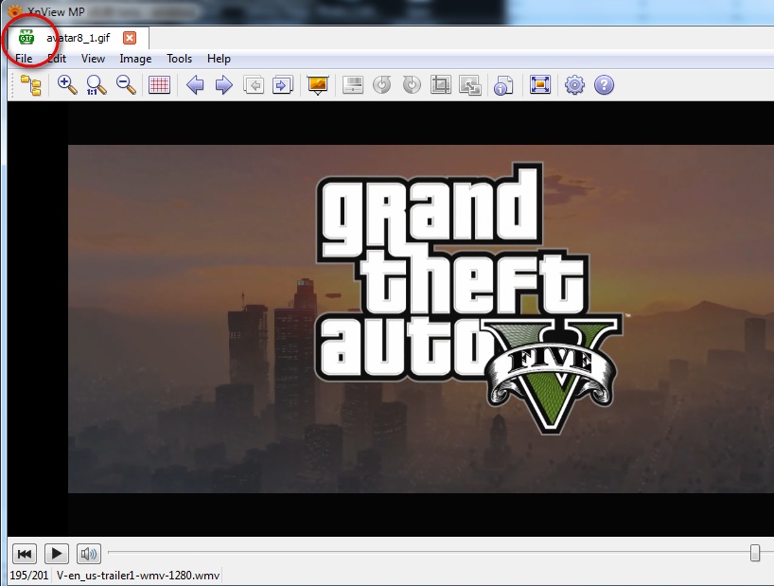Open the Tools menu

tap(179, 59)
